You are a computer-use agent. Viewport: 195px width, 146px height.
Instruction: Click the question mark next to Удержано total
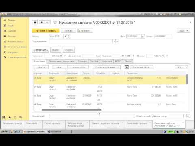pos(133,56)
